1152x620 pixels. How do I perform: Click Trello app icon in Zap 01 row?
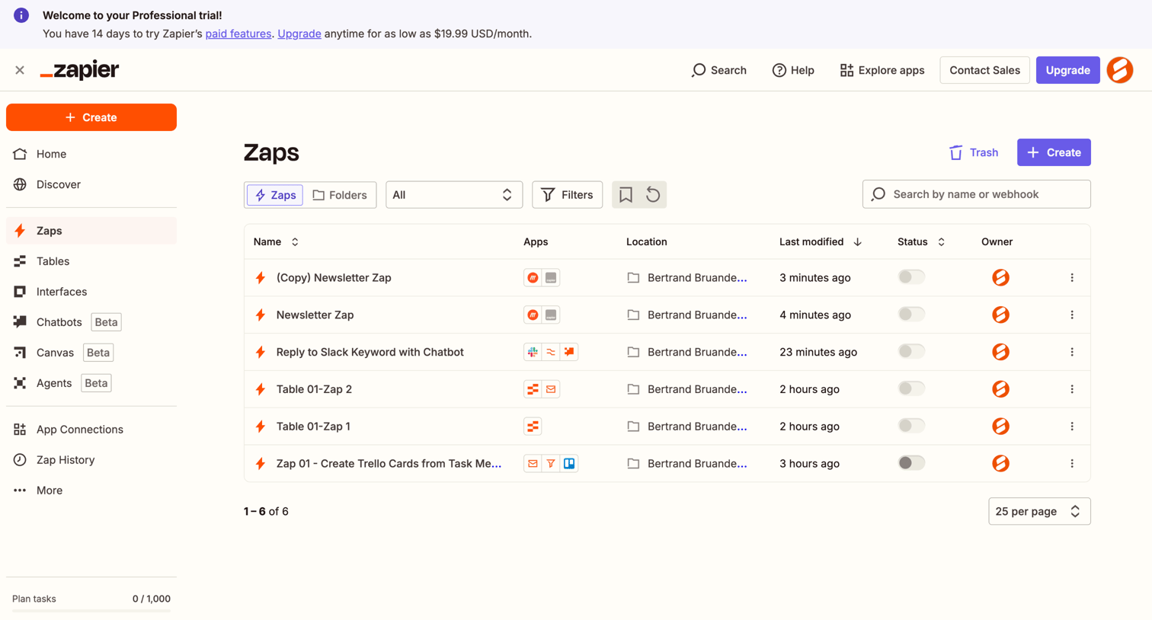[569, 463]
